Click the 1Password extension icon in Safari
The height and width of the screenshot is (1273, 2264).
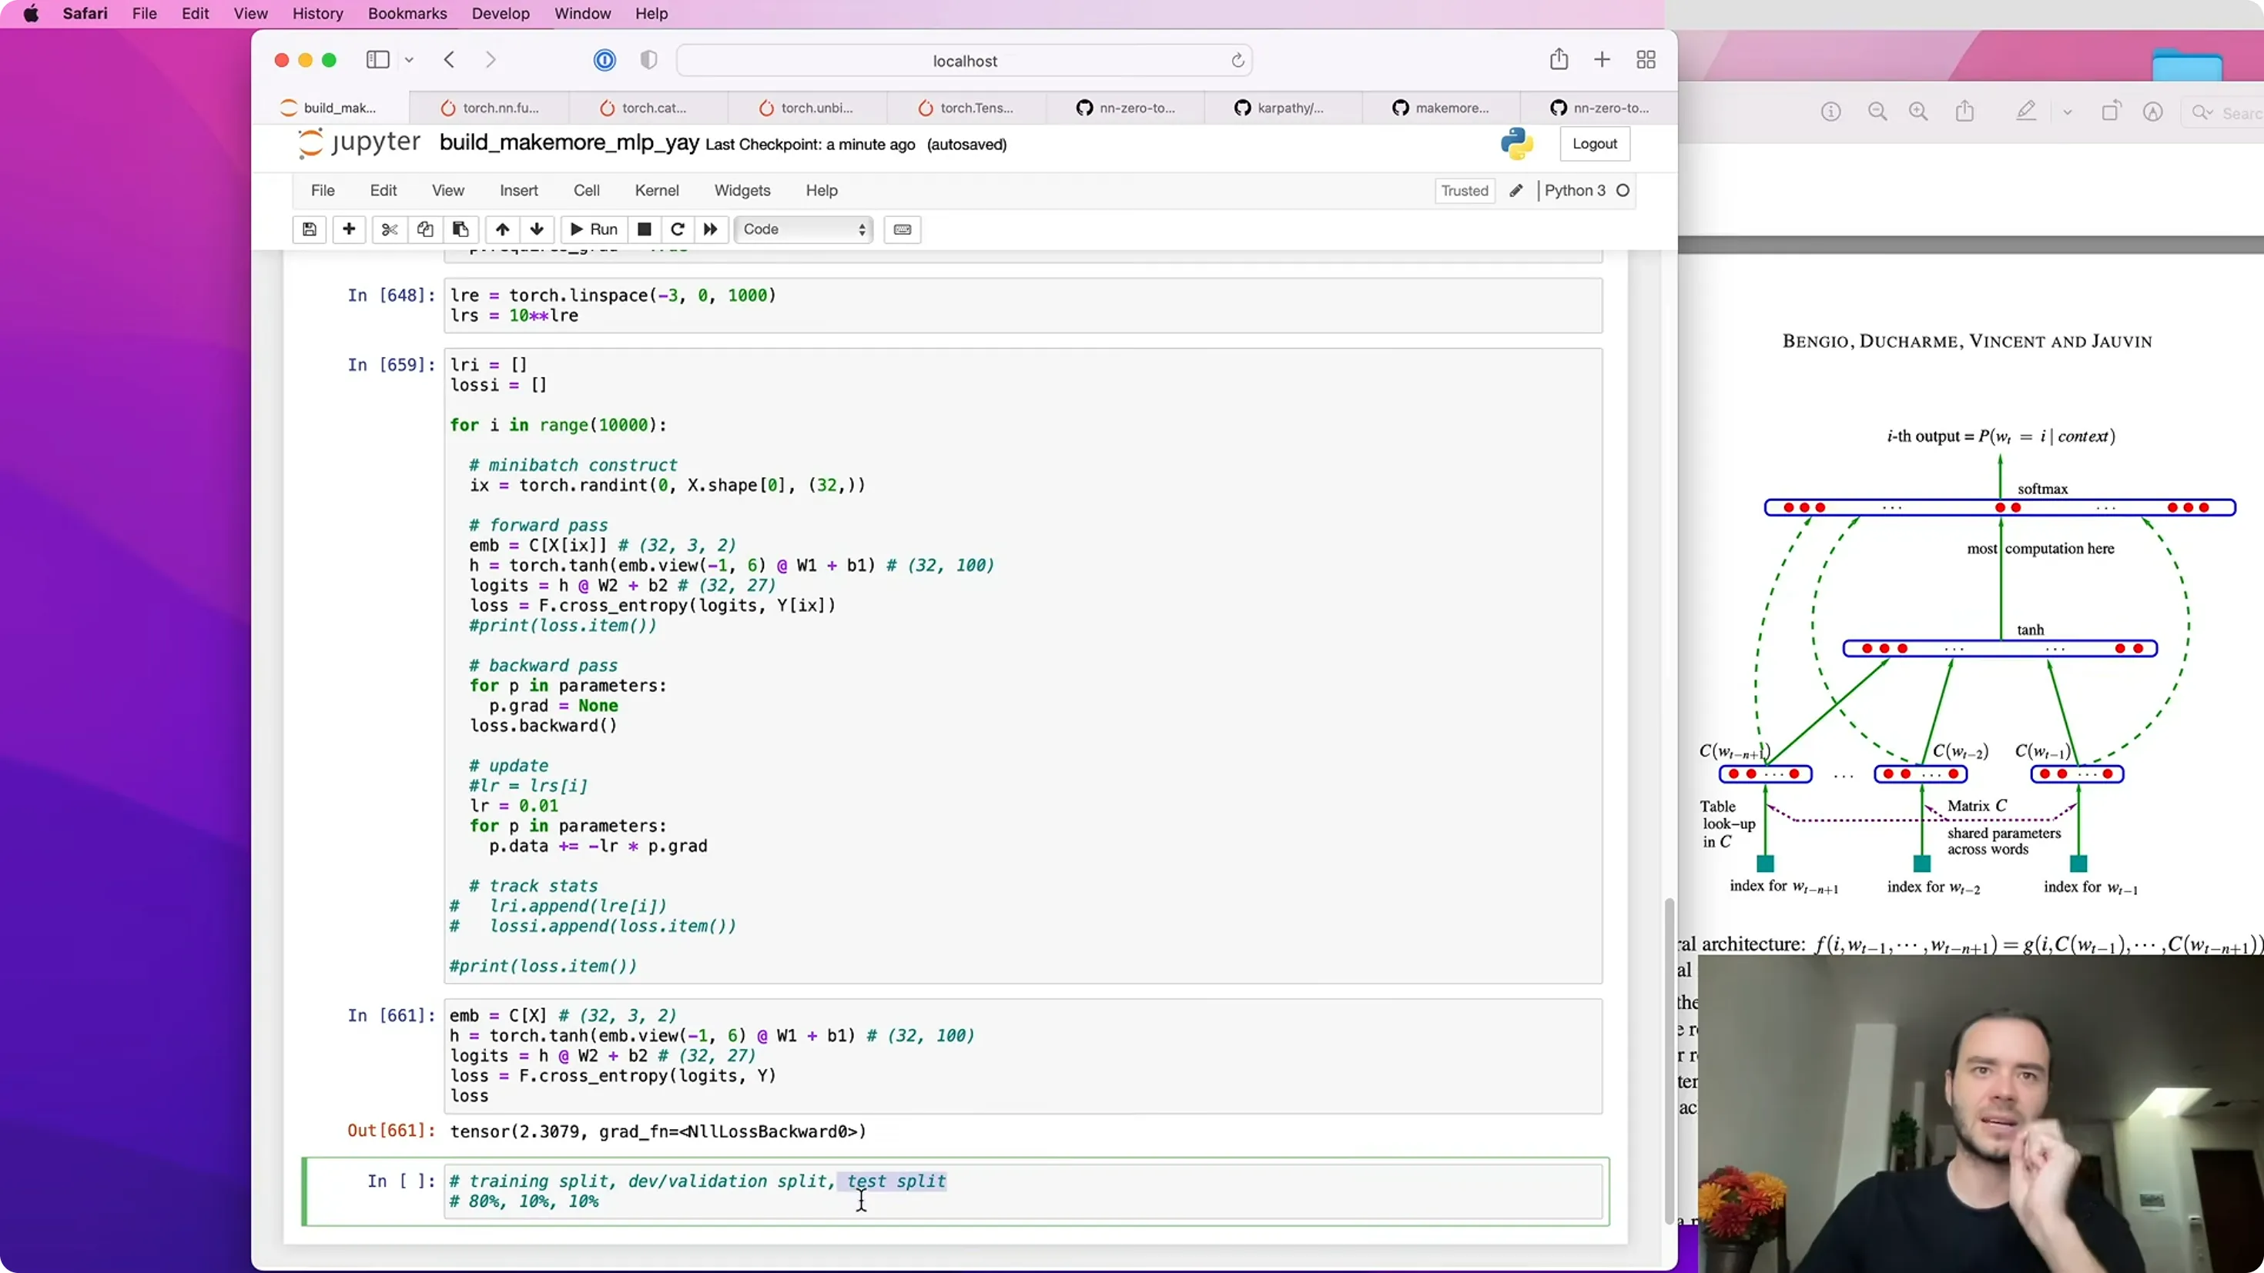[x=605, y=60]
